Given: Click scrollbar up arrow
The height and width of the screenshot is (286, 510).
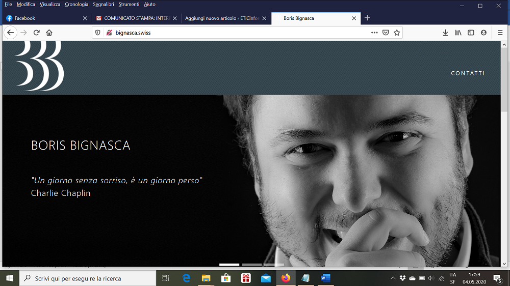Looking at the screenshot, I should click(x=504, y=44).
